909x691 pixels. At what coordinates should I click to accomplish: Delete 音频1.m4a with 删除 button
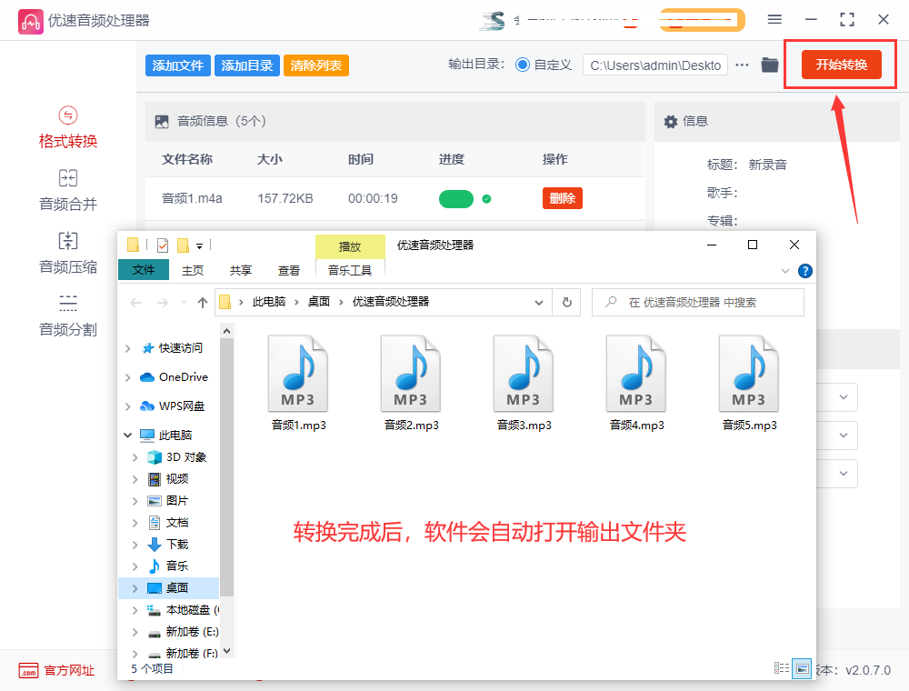point(563,198)
